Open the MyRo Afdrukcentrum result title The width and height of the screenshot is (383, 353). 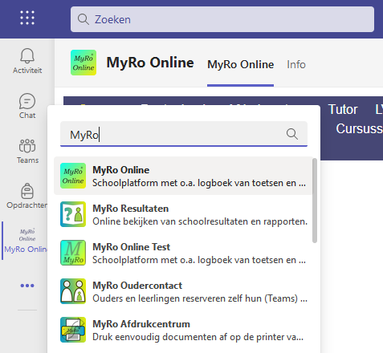pyautogui.click(x=141, y=324)
